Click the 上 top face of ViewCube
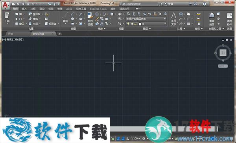The height and width of the screenshot is (143, 236). (x=223, y=53)
